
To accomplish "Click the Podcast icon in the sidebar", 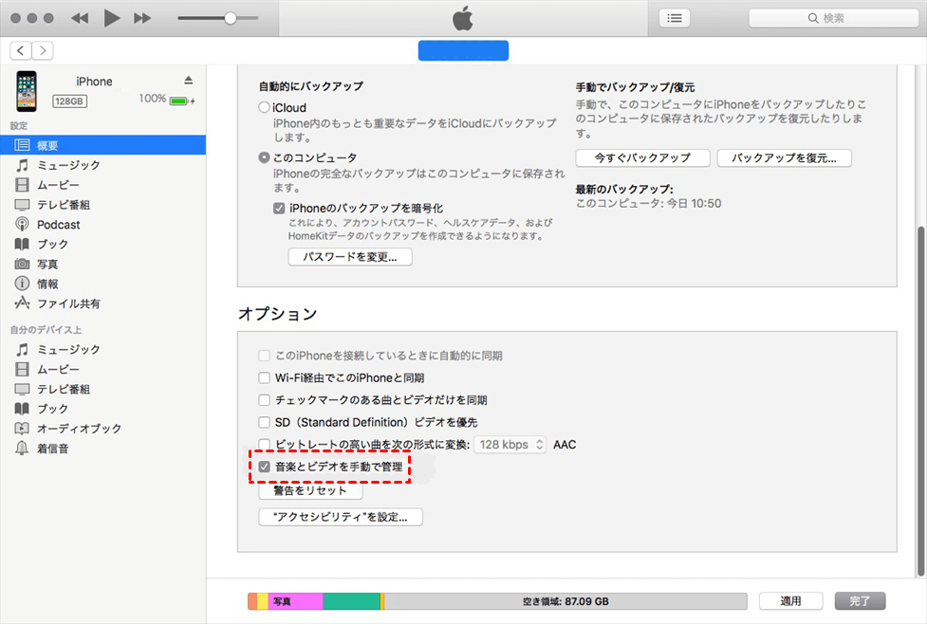I will click(22, 225).
